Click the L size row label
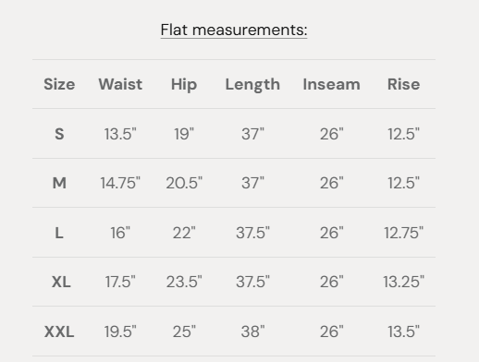This screenshot has width=479, height=362. [59, 233]
